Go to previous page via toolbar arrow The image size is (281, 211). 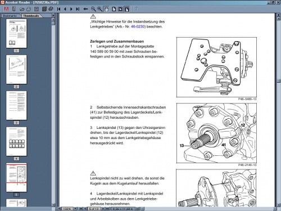65,9
